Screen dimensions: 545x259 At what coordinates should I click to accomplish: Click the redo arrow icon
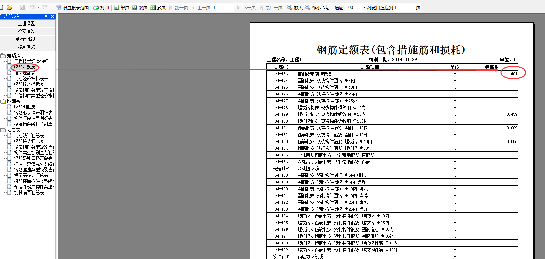[45, 7]
